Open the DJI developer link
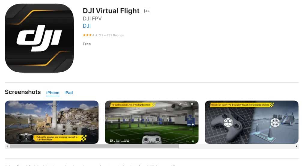Image resolution: width=302 pixels, height=166 pixels. coord(87,26)
